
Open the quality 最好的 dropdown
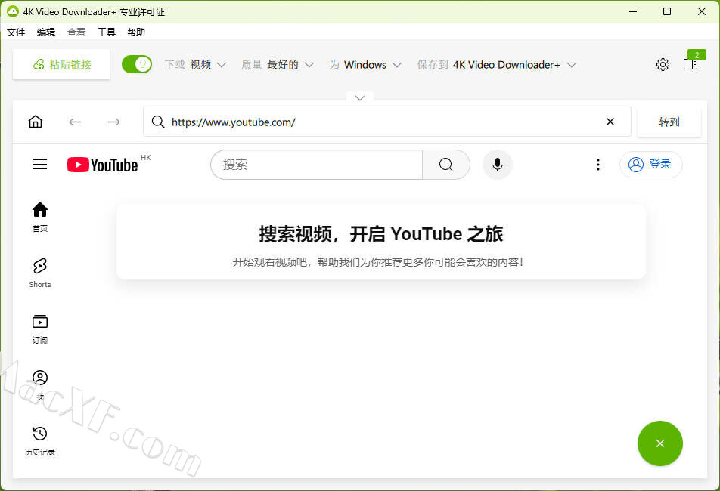[278, 65]
